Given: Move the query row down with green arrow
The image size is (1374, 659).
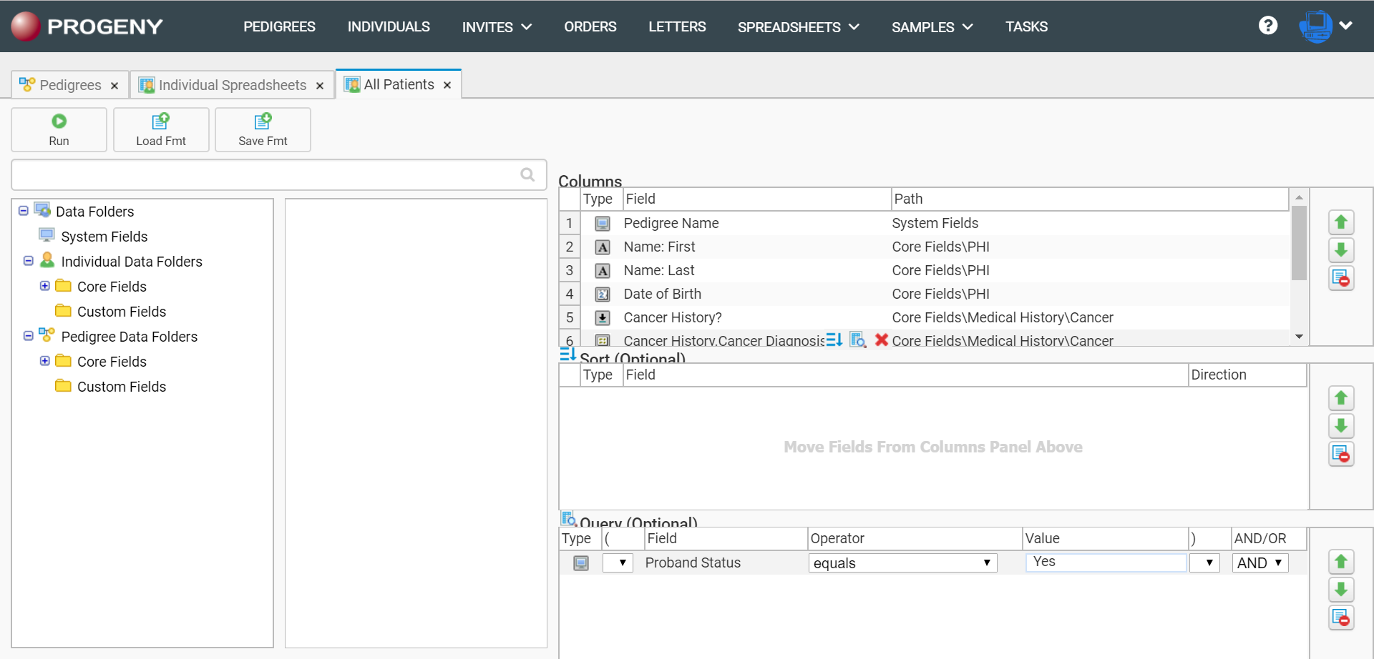Looking at the screenshot, I should pos(1342,589).
